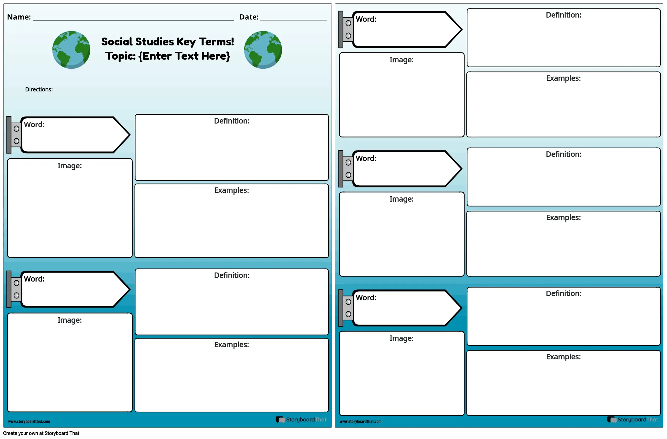Click the second Image box on left page
Viewport: 667px width, 439px height.
point(70,362)
